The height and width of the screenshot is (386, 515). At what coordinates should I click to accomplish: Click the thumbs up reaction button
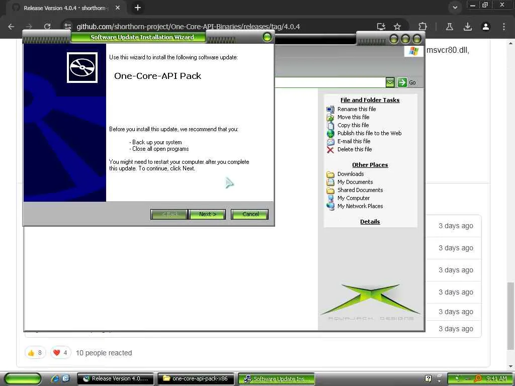point(35,353)
